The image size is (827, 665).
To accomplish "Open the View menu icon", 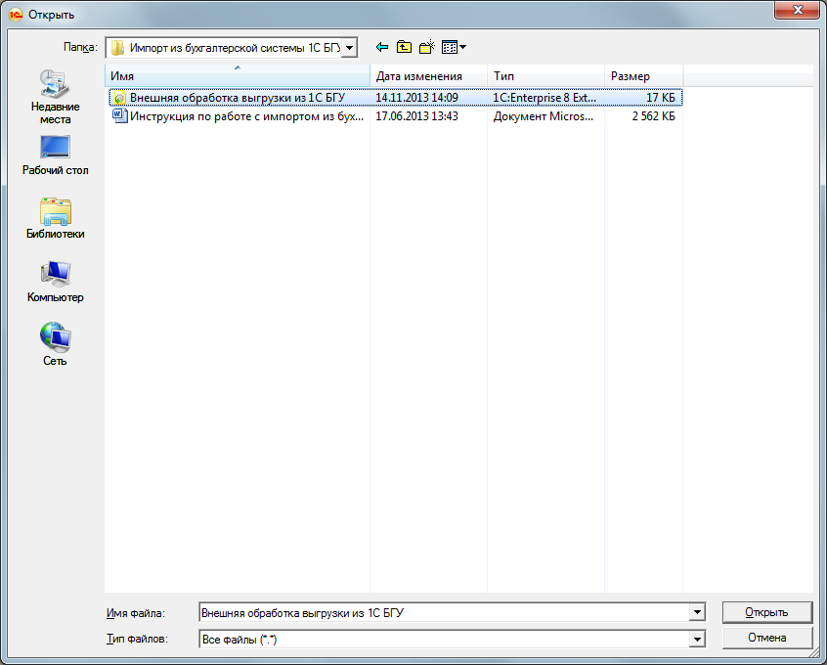I will tap(453, 47).
